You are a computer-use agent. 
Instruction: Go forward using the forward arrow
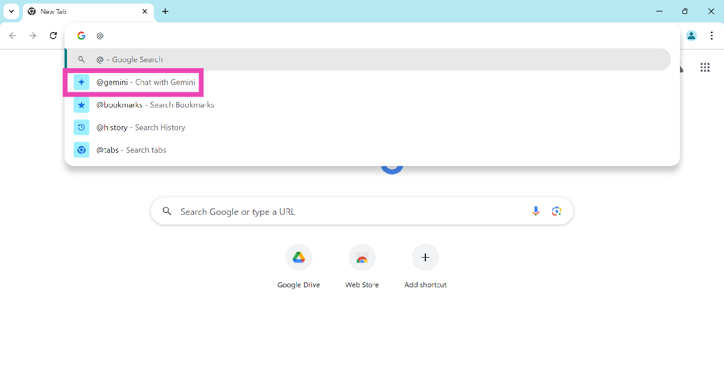tap(33, 36)
